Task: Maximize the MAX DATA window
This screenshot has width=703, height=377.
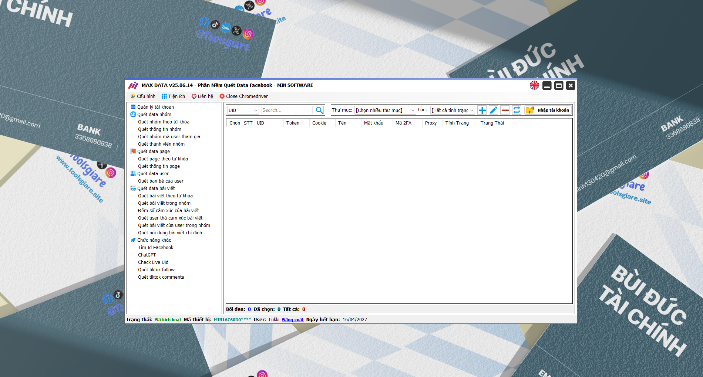Action: (559, 85)
